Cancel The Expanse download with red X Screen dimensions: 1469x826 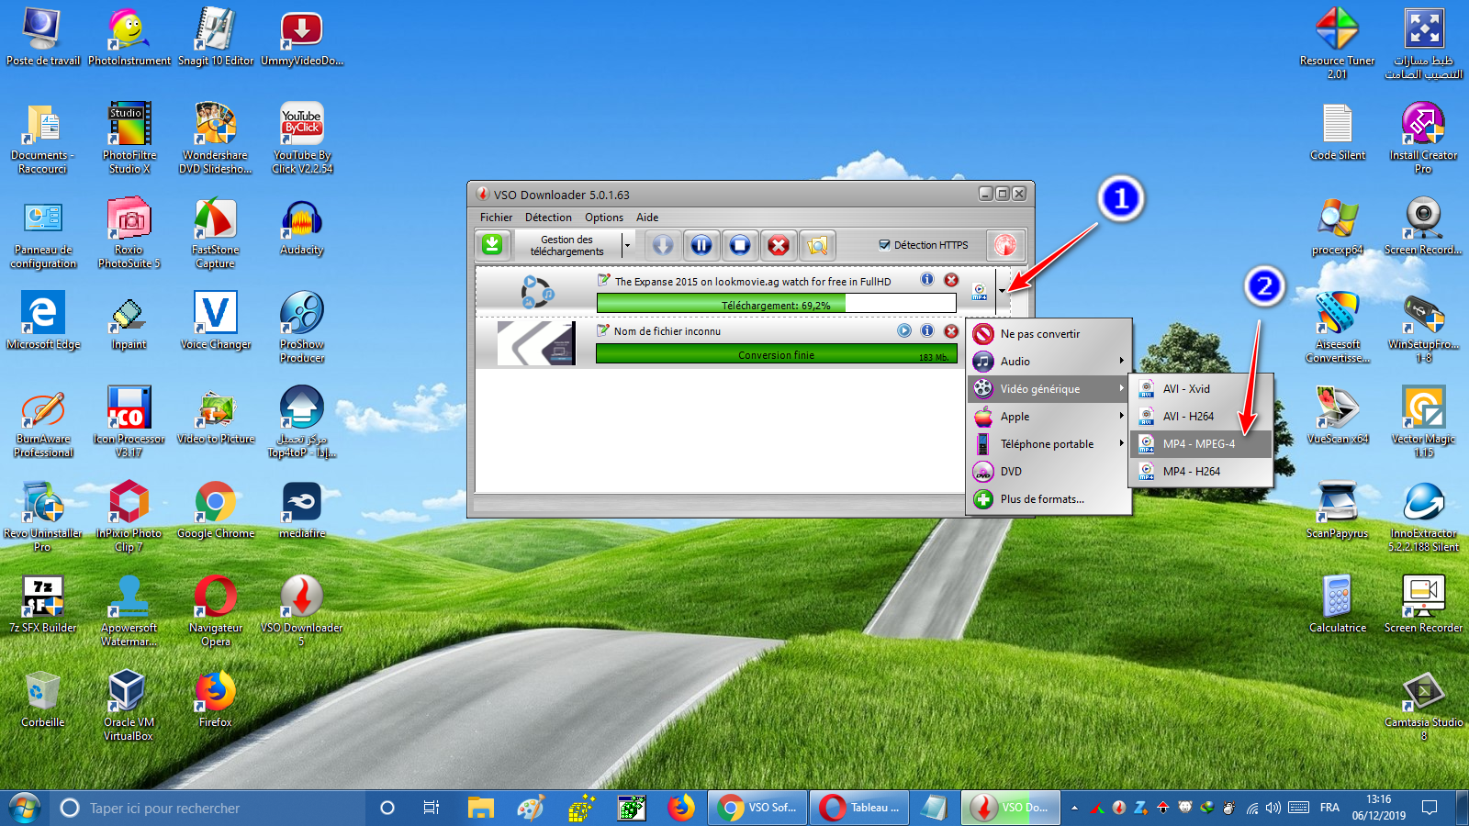coord(951,280)
